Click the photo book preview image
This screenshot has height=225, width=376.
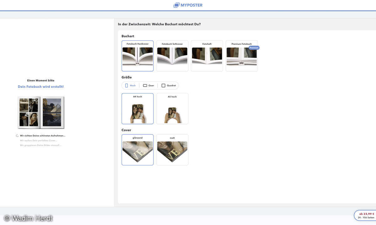tap(41, 112)
